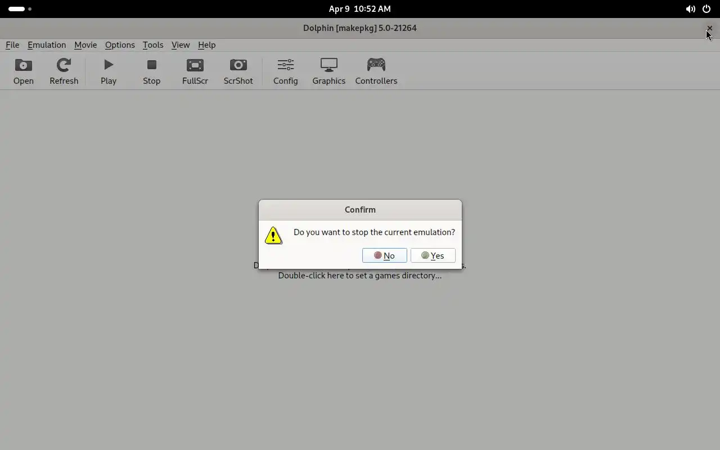Open the View menu
The height and width of the screenshot is (450, 720).
click(x=181, y=45)
